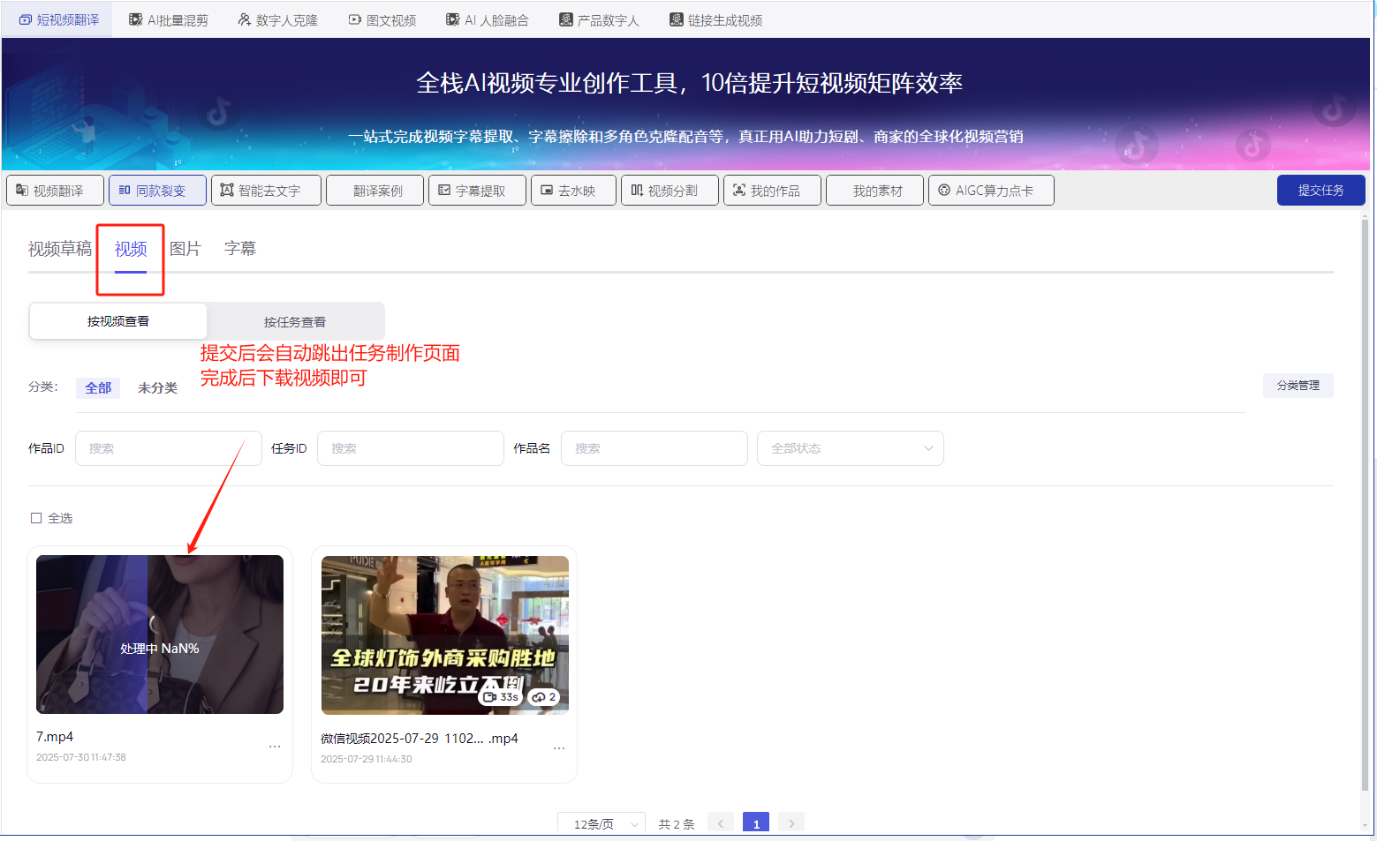Check processing progress on 7.mp4 overlay
Viewport: 1377px width, 841px height.
pos(159,647)
